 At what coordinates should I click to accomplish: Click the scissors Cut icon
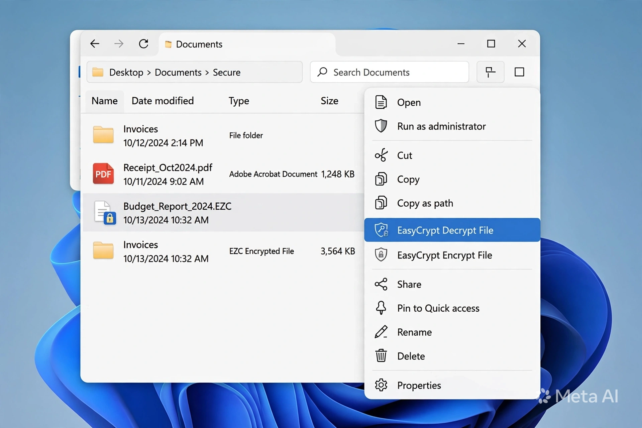(381, 155)
